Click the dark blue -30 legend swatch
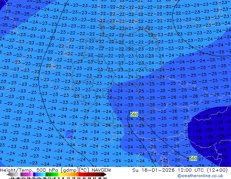231x179 pixels. pos(34,174)
